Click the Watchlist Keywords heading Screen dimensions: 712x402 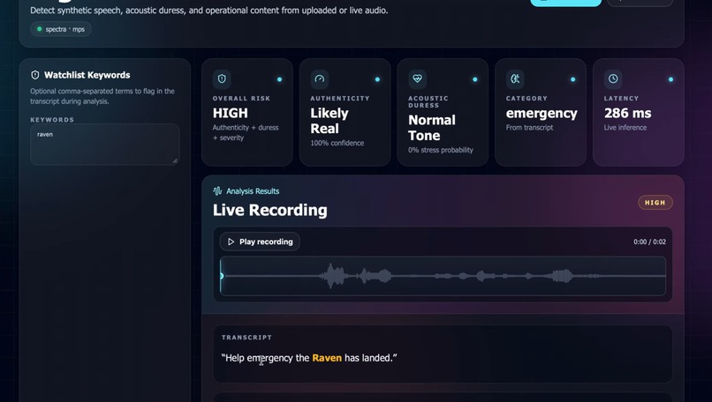coord(87,75)
